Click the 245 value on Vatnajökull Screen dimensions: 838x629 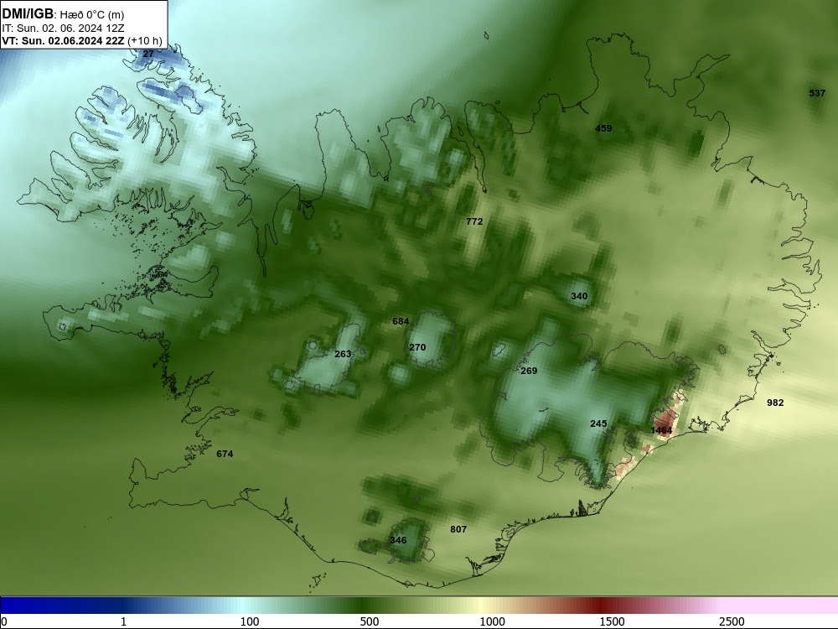[x=598, y=424]
